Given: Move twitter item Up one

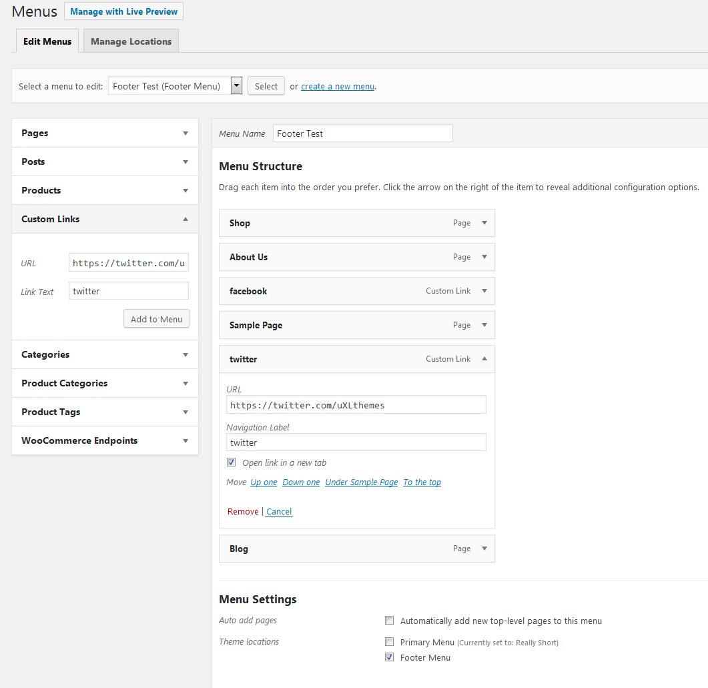Looking at the screenshot, I should coord(264,482).
